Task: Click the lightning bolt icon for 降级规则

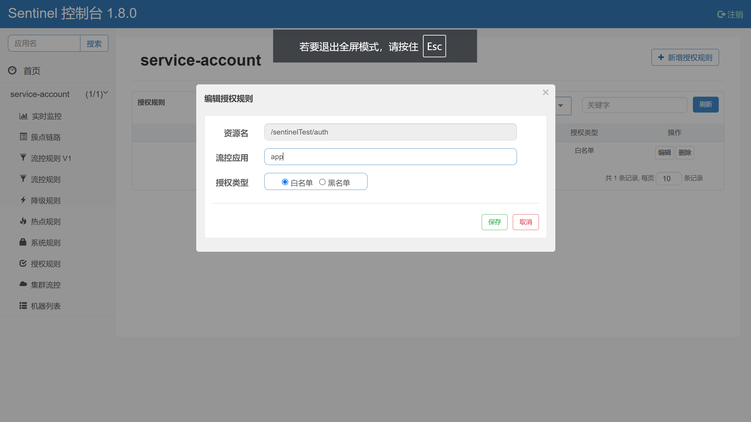Action: 23,200
